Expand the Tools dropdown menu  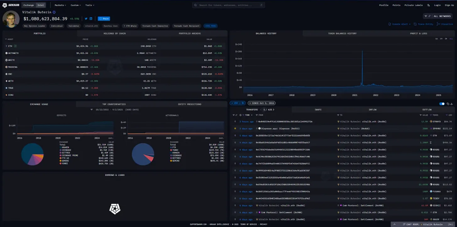[89, 5]
